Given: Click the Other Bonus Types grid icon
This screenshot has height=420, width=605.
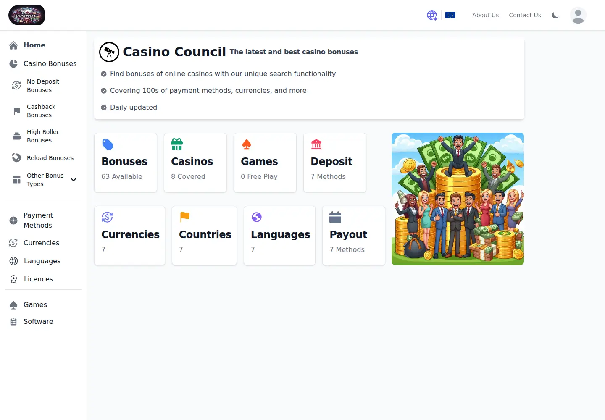Looking at the screenshot, I should (x=17, y=180).
